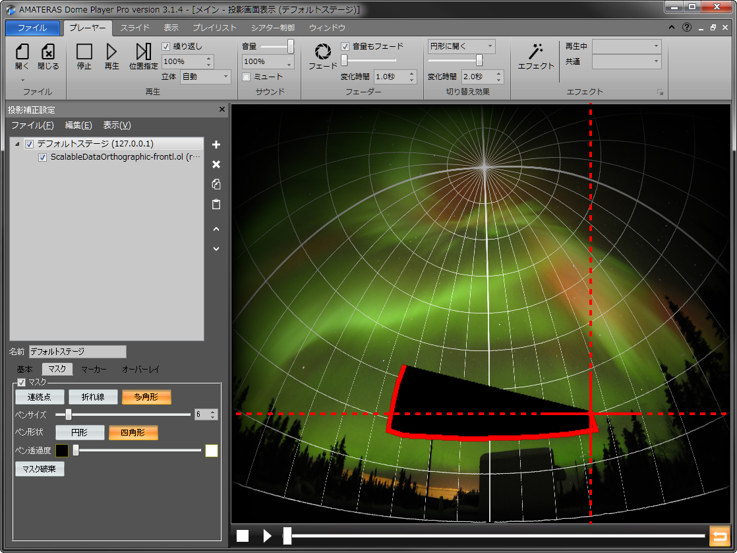Click the 連続点 mask button
The width and height of the screenshot is (737, 553).
pyautogui.click(x=40, y=397)
